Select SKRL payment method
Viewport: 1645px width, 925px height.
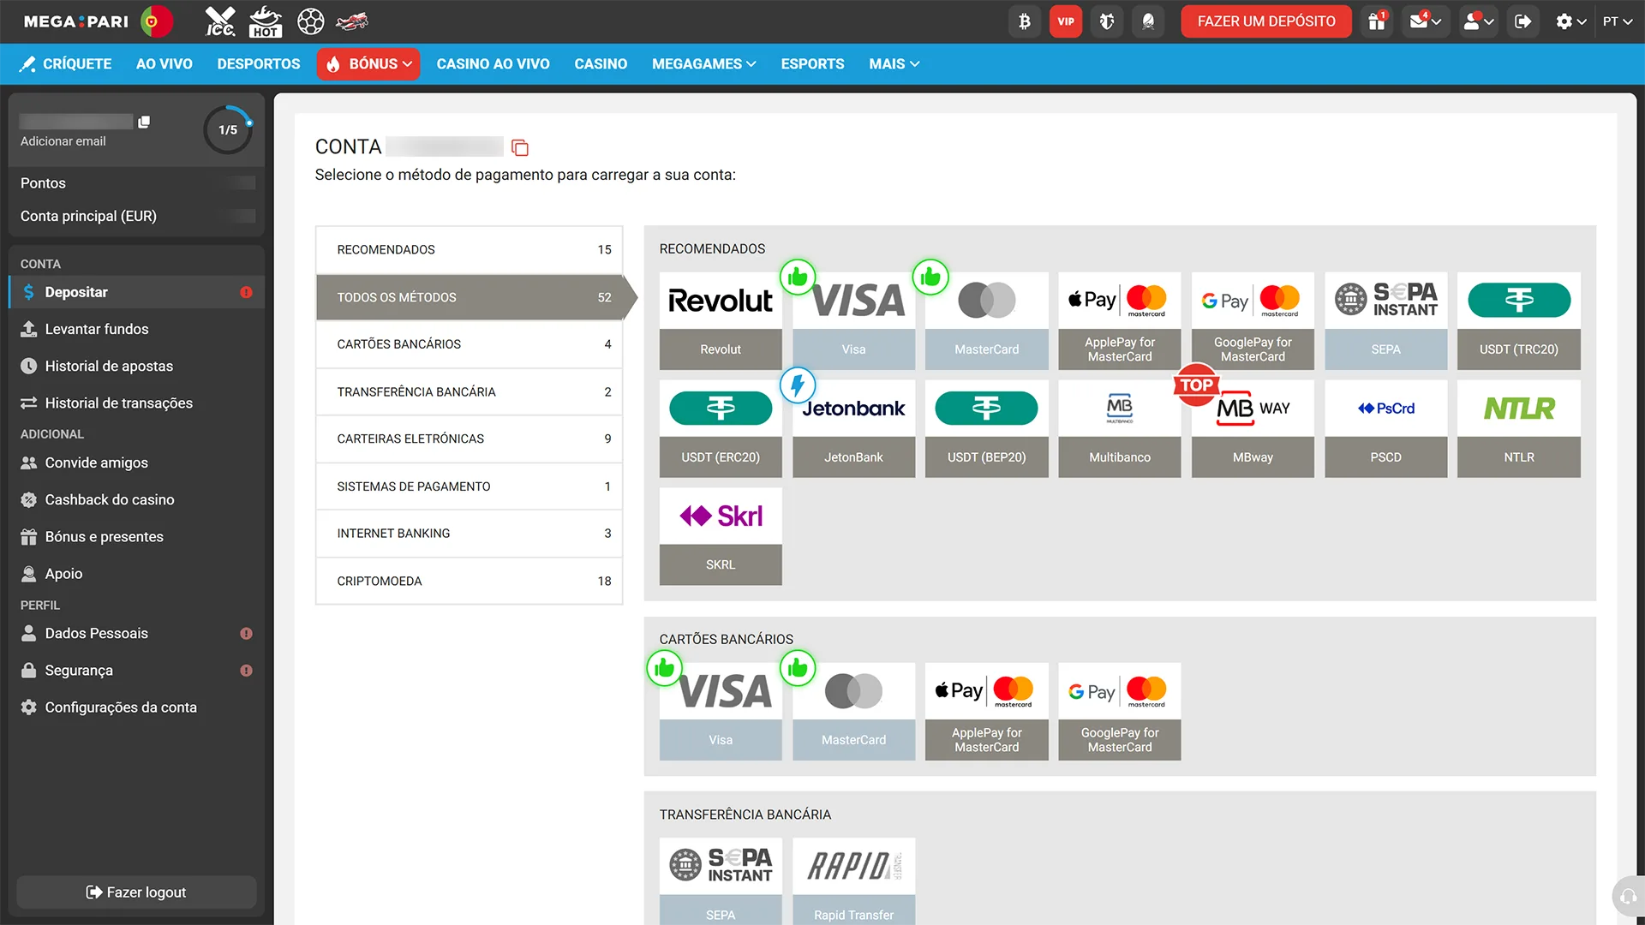point(721,537)
